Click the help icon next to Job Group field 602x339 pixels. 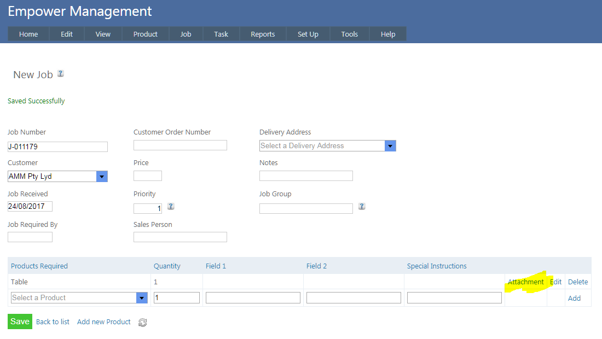click(361, 207)
